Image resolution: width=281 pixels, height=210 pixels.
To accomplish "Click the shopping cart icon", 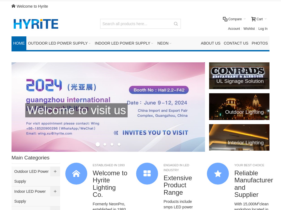I will (x=253, y=19).
